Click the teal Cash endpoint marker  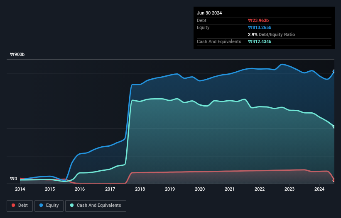(x=334, y=127)
